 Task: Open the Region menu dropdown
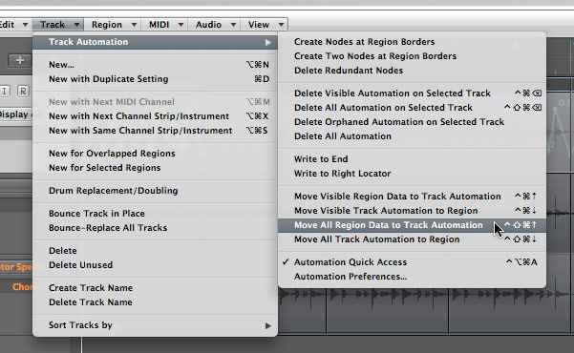pos(114,25)
